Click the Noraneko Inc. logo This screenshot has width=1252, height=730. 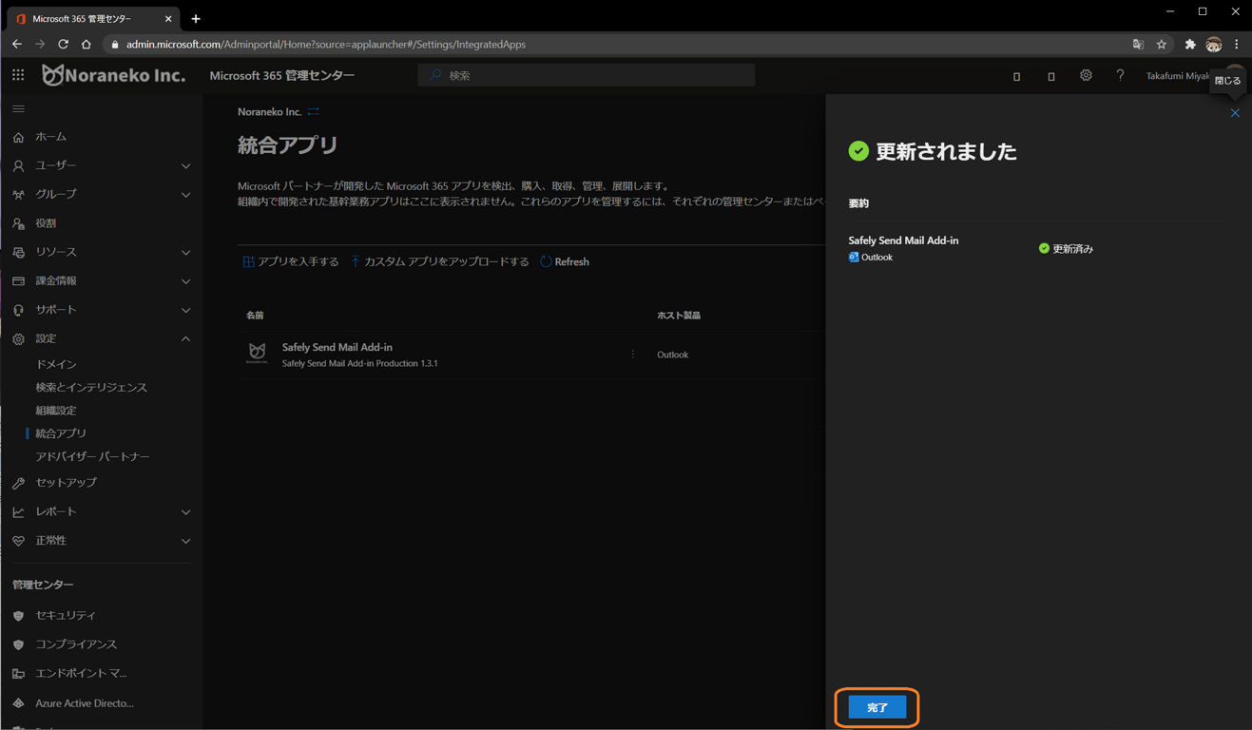click(x=114, y=74)
